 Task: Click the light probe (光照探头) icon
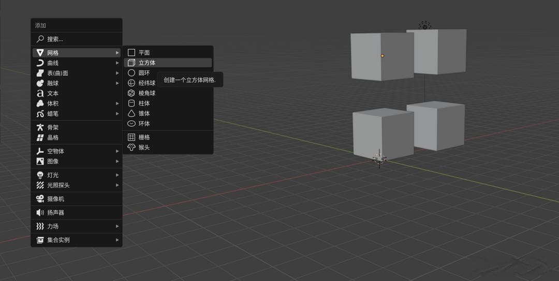[40, 185]
